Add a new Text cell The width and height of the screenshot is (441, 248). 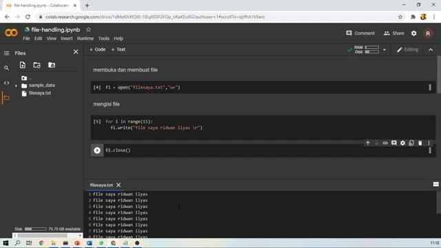click(118, 50)
